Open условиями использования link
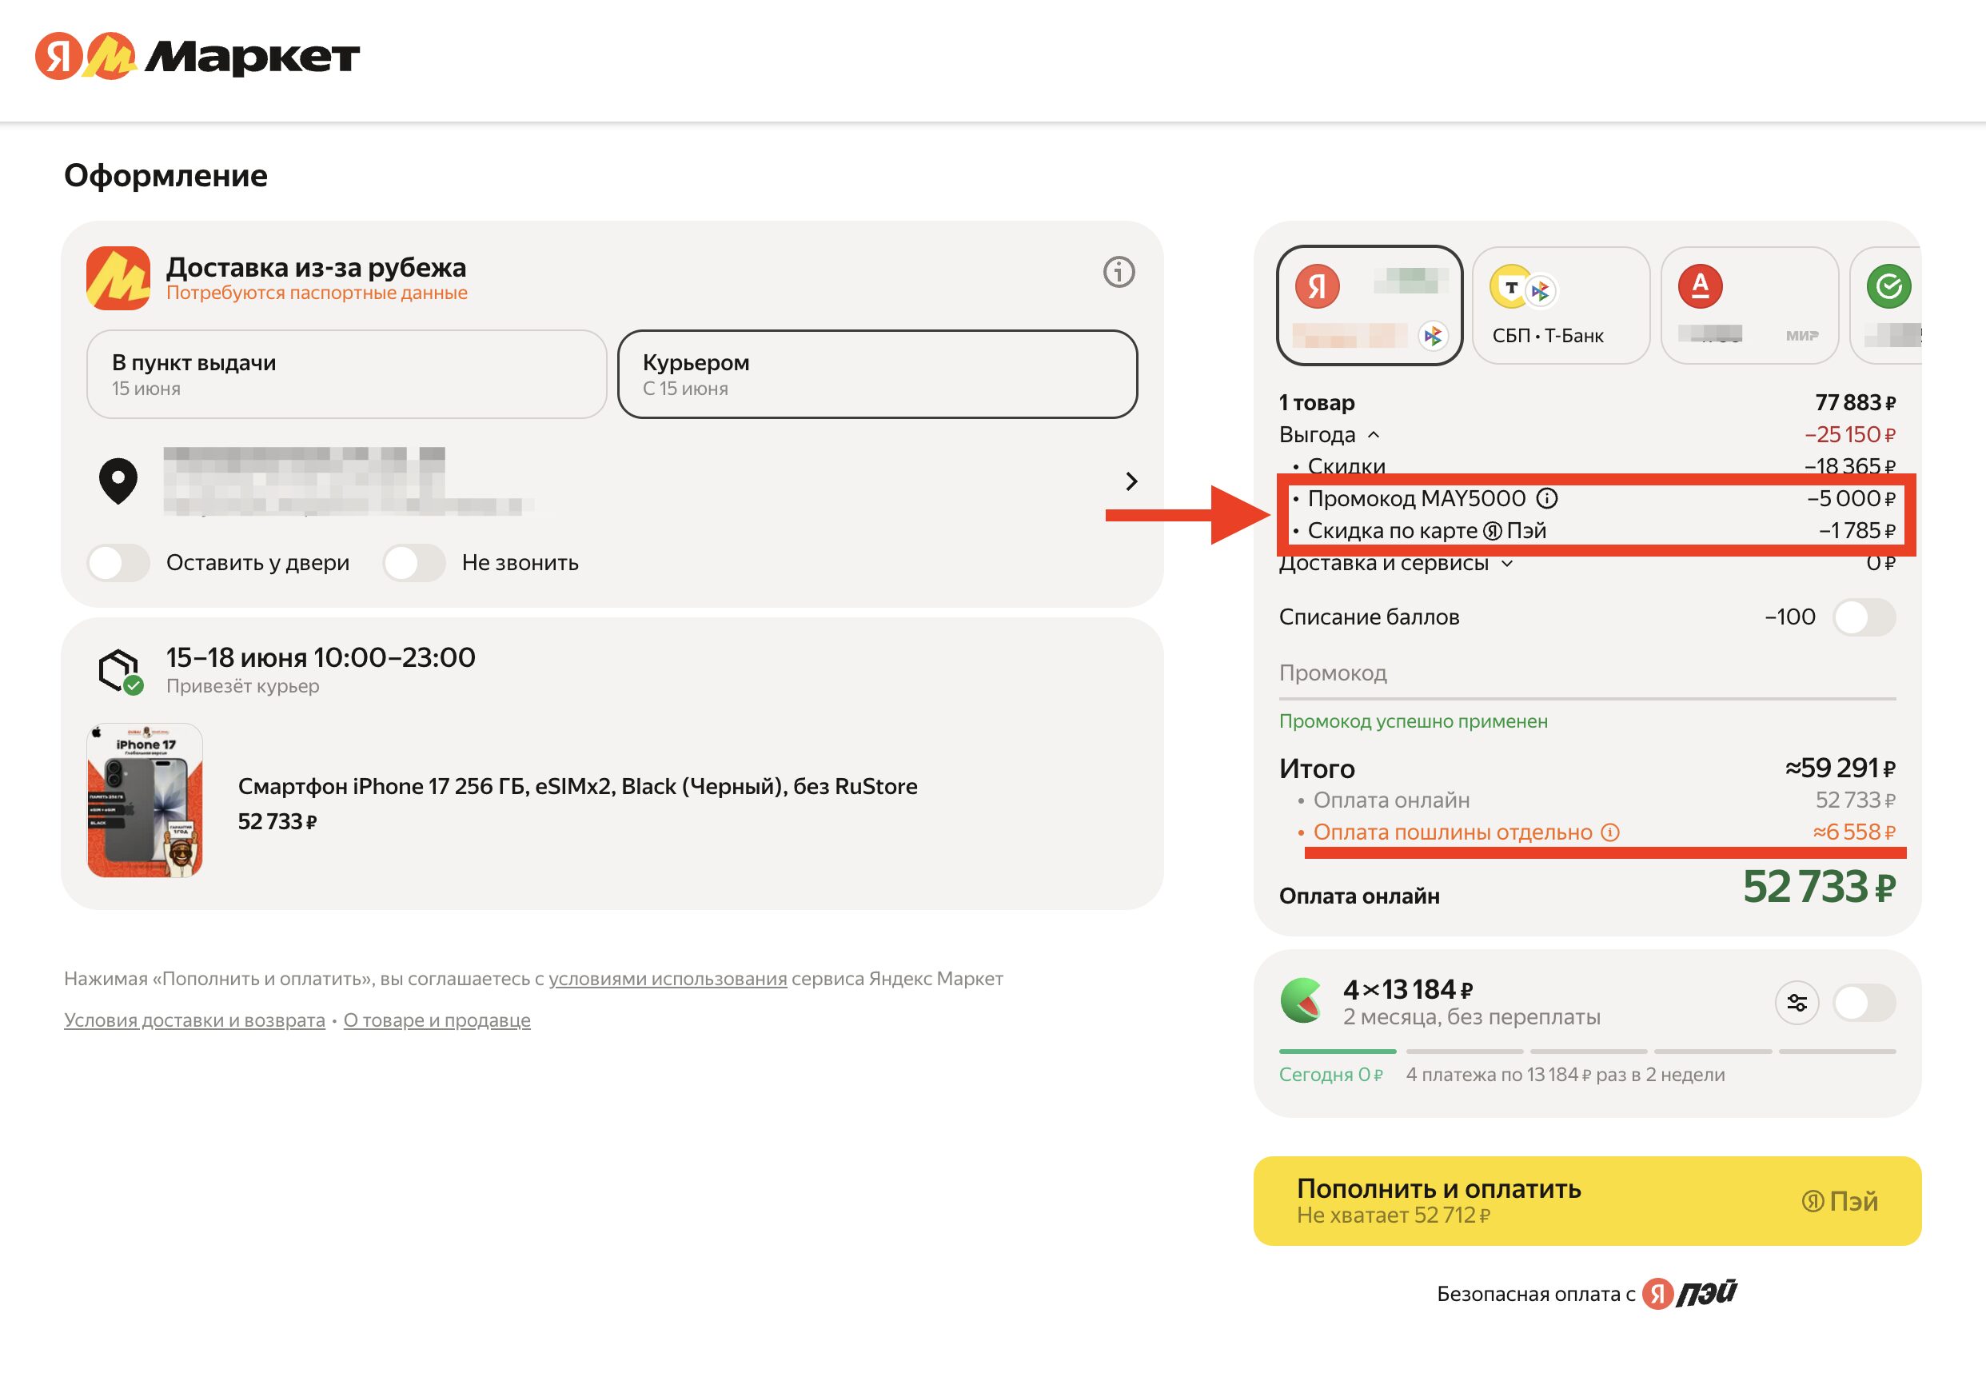This screenshot has height=1385, width=1986. point(668,980)
